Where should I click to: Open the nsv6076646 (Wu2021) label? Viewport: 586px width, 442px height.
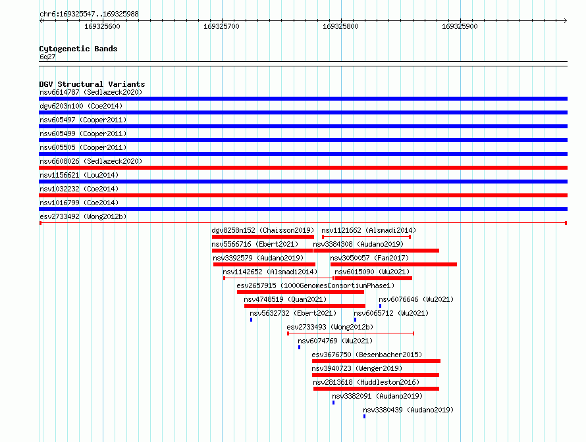416,299
